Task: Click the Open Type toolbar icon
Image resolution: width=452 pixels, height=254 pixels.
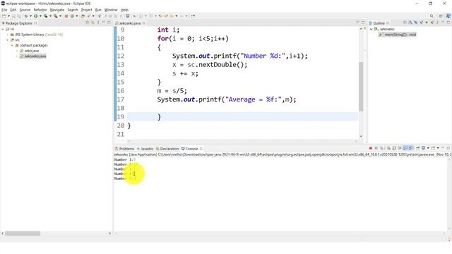Action: (83, 16)
